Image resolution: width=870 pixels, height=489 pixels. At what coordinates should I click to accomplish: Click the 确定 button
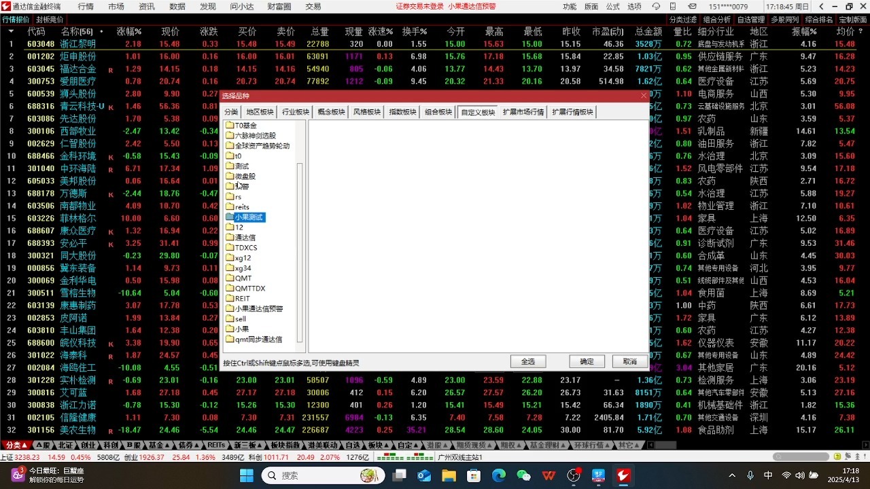586,362
